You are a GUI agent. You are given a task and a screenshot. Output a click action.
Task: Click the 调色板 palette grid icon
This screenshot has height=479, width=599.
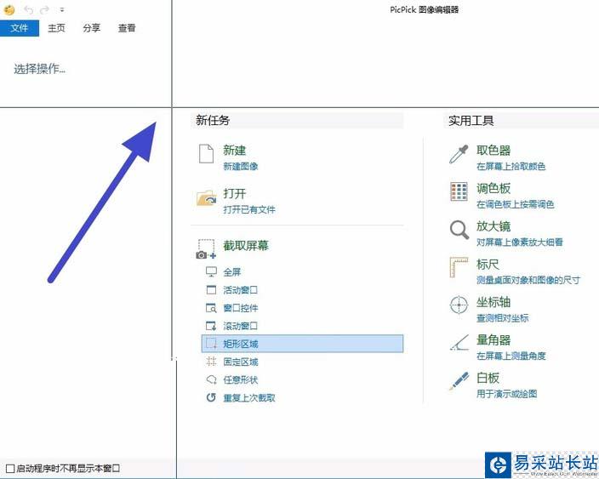tap(459, 191)
